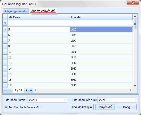Select the BHK cell in row 14
Screen dimensions: 141x115
tap(101, 69)
